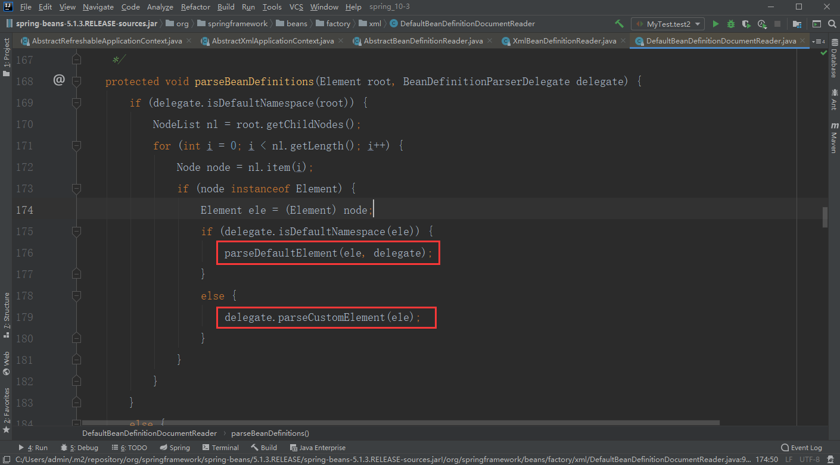Open the Navigate menu
The height and width of the screenshot is (465, 840).
click(98, 7)
